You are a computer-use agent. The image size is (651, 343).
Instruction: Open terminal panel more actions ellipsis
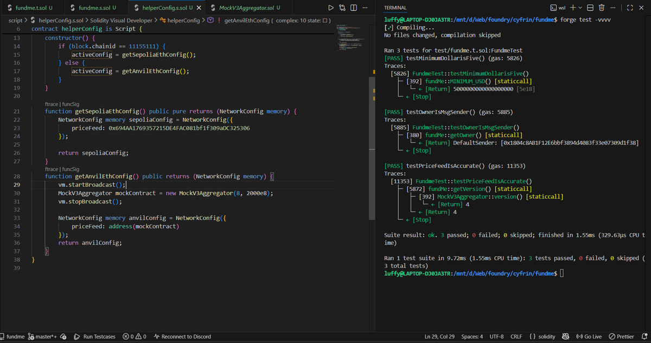click(612, 8)
